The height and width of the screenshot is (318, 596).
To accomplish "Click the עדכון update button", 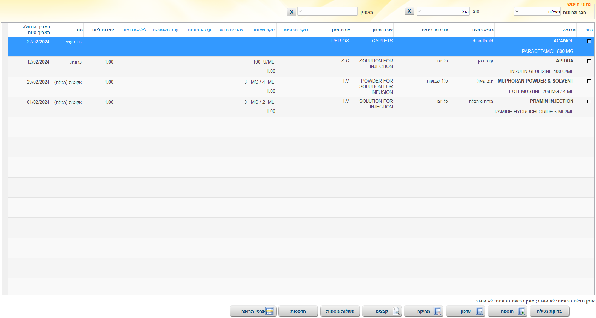I will tap(466, 311).
